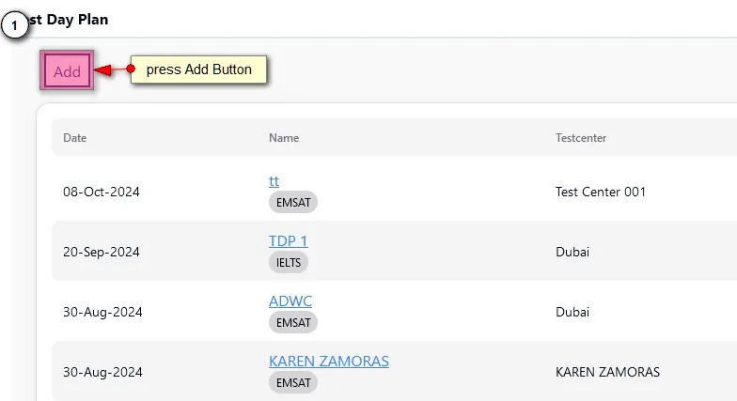
Task: Select the 08-Oct-2024 date cell
Action: coord(102,192)
